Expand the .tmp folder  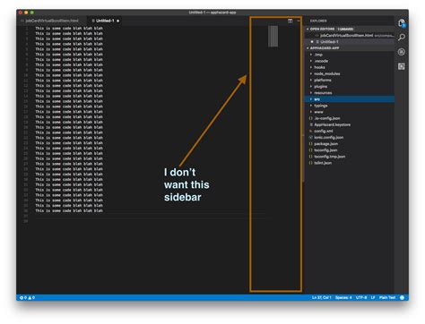pos(350,55)
